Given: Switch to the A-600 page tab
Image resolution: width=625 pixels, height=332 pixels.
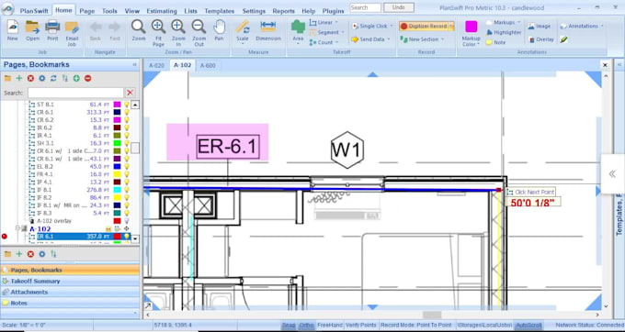Looking at the screenshot, I should point(208,66).
